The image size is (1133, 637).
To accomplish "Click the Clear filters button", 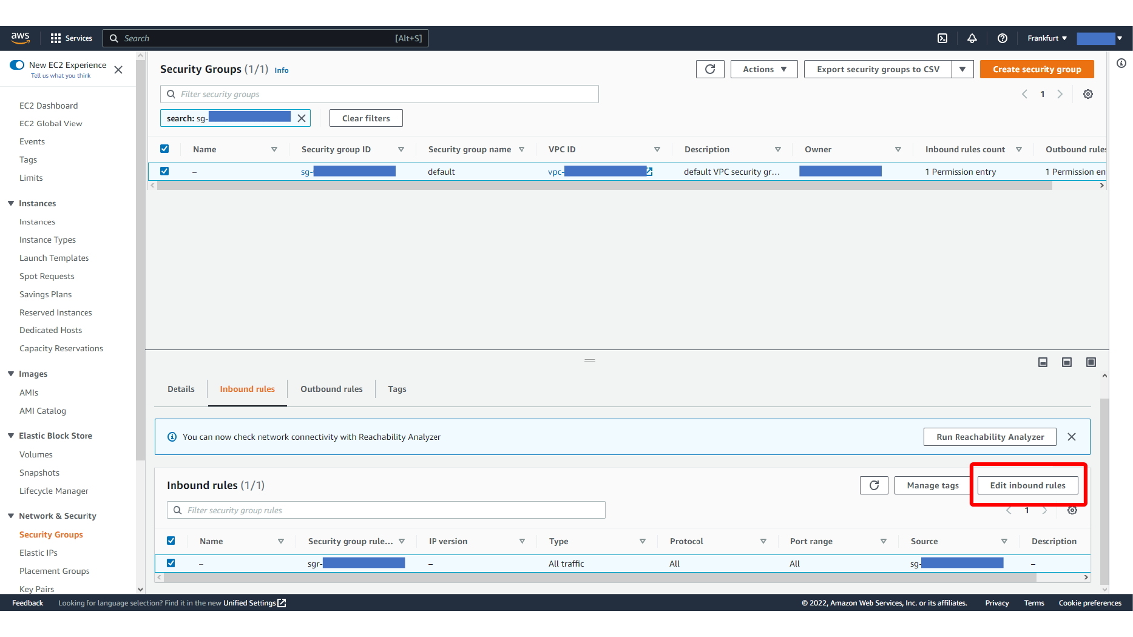I will 366,118.
